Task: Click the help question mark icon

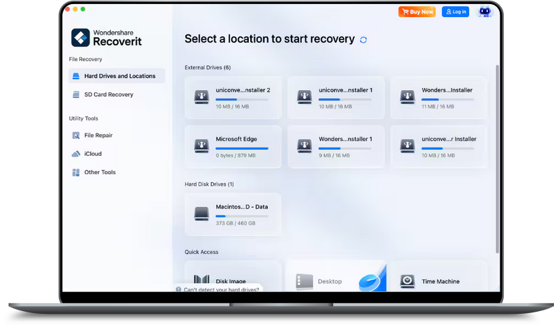Action: [x=178, y=289]
